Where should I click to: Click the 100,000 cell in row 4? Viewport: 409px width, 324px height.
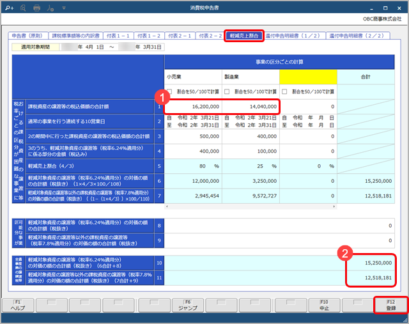point(251,151)
